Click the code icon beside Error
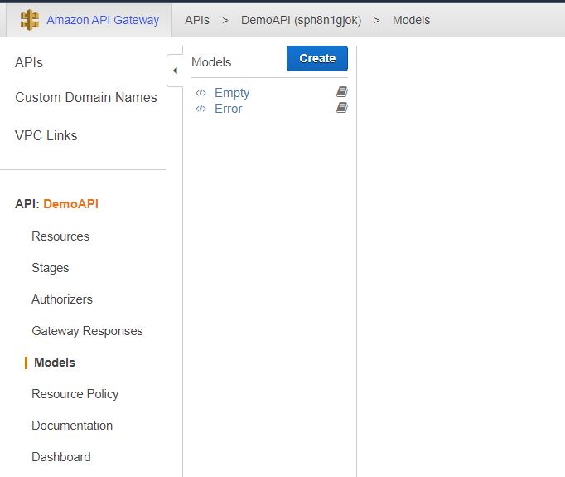Image resolution: width=565 pixels, height=477 pixels. coord(200,109)
